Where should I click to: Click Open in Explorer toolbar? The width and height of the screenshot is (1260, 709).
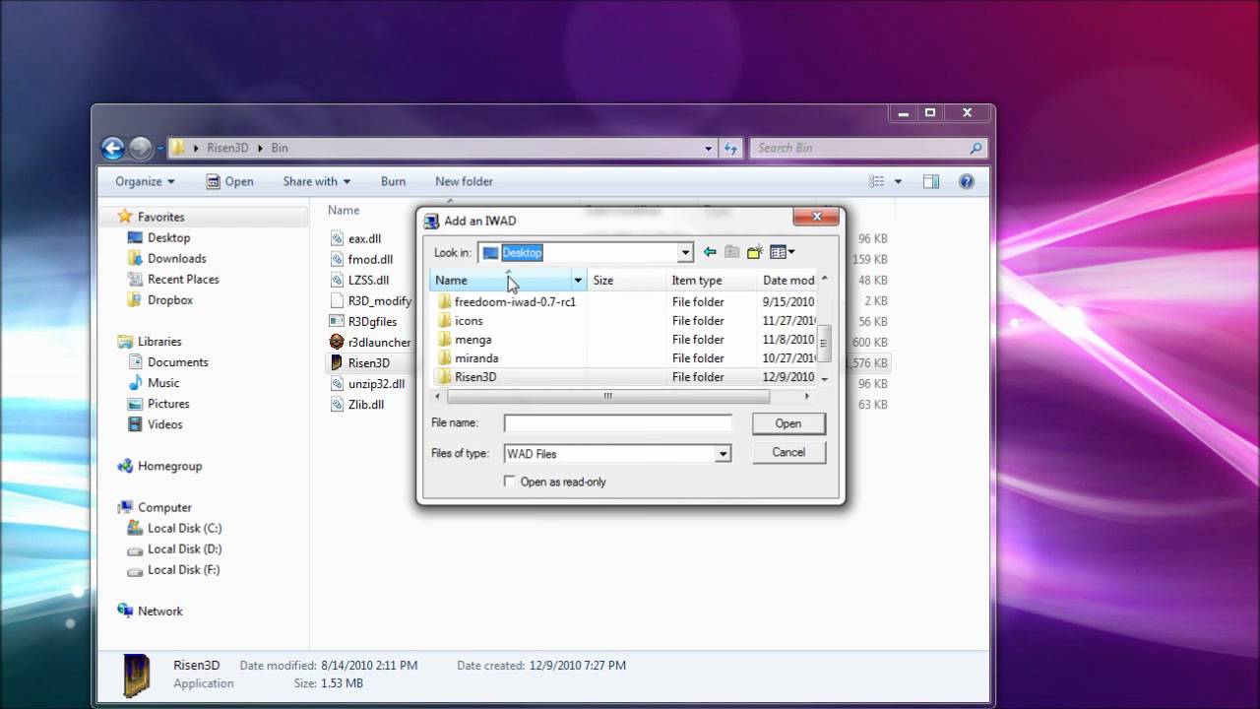click(x=229, y=181)
